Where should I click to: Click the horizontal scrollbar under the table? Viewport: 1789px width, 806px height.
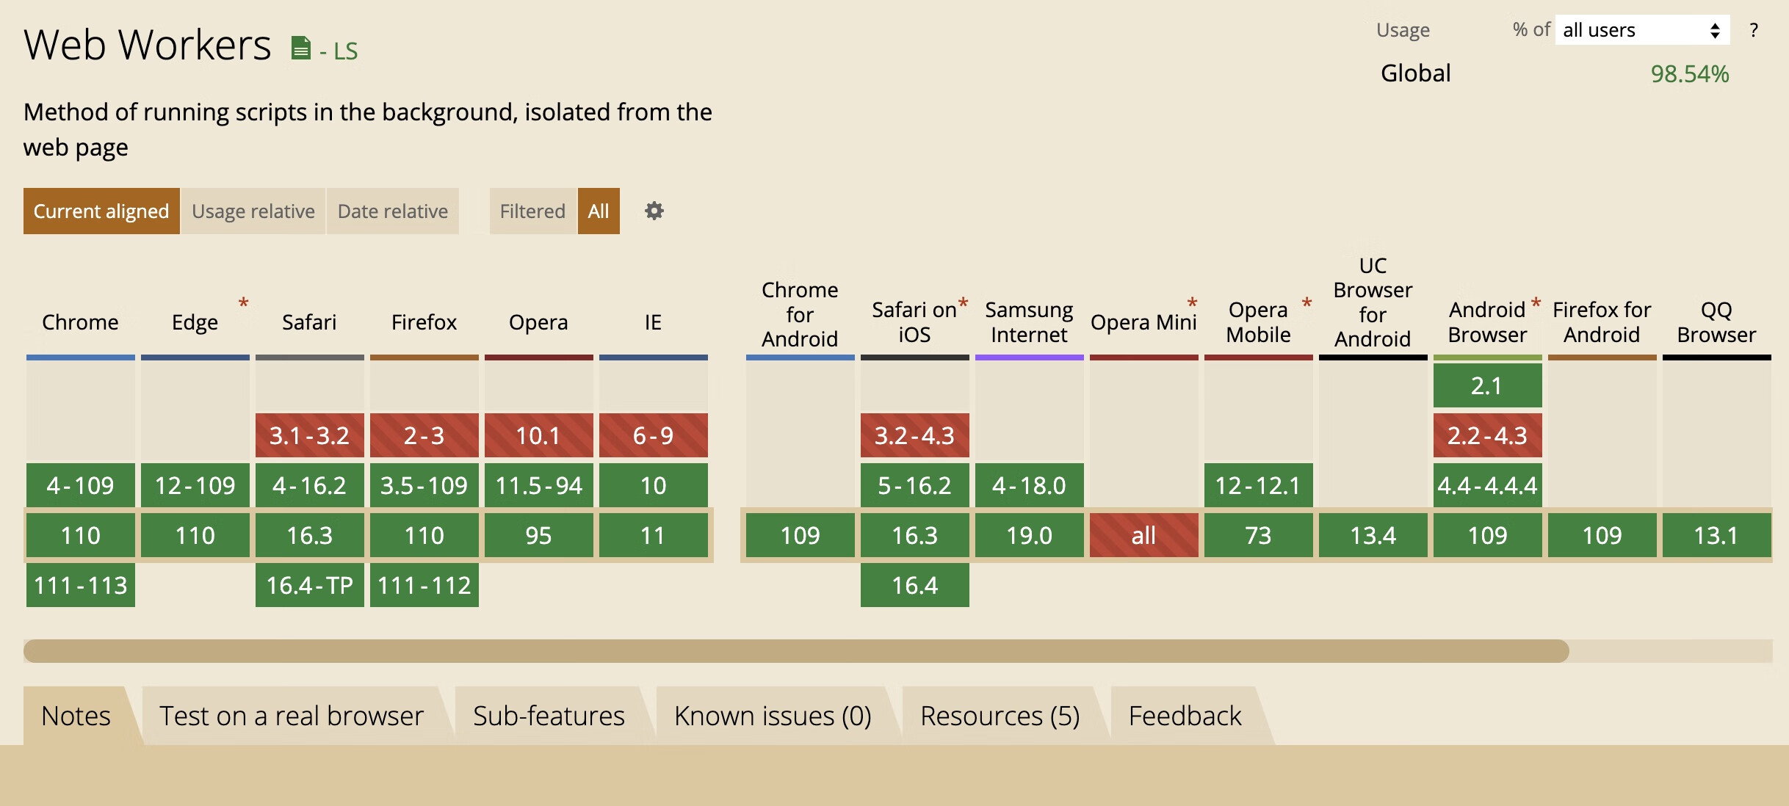(796, 651)
